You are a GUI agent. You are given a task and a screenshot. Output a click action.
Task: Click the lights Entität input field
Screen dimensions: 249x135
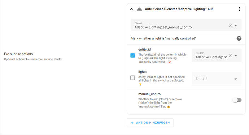tap(213, 79)
